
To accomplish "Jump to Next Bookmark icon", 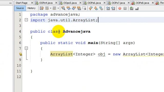I will [96, 8].
